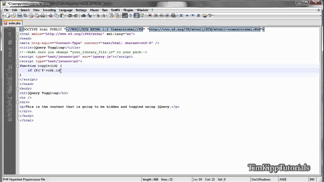Image resolution: width=324 pixels, height=182 pixels.
Task: Click the 'PHP Hypertext Preprocessor file' status text
Action: click(x=24, y=179)
